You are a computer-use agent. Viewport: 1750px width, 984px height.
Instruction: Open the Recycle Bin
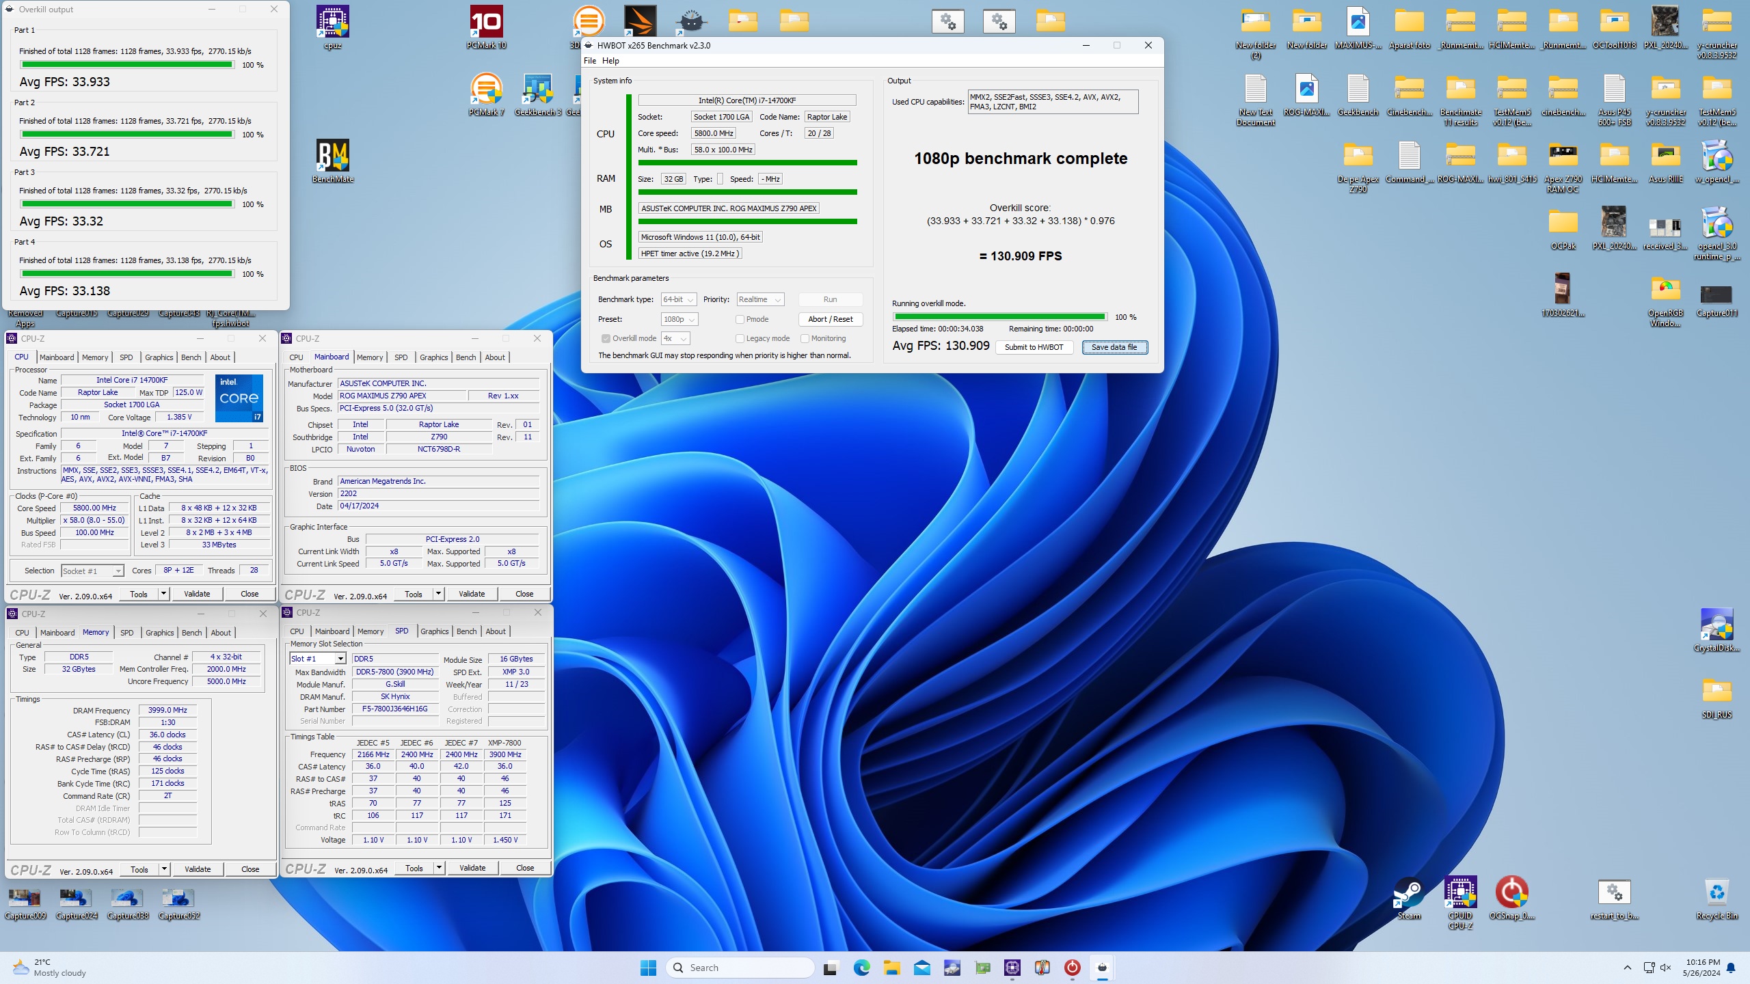click(1717, 898)
